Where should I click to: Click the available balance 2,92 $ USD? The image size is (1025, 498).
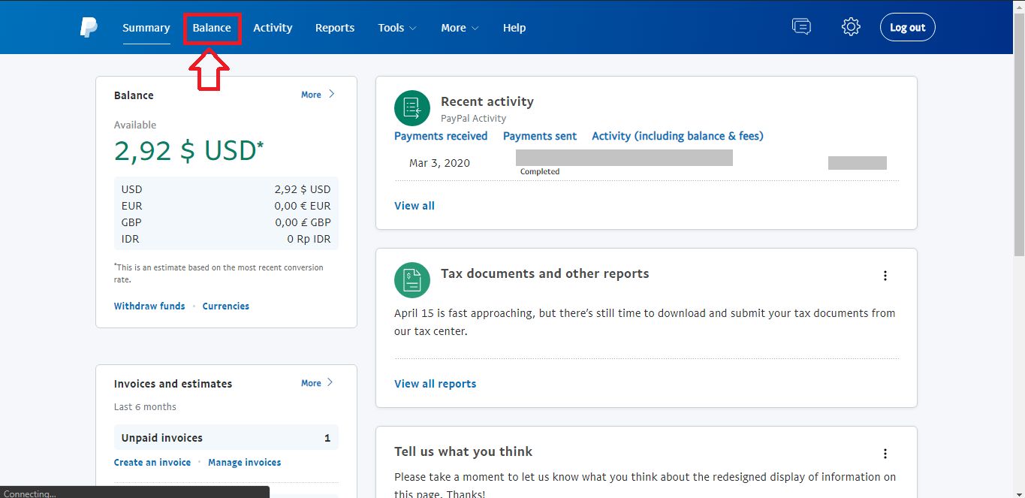189,151
